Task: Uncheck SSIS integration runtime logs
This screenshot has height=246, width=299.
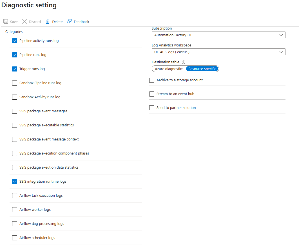Action: click(15, 182)
